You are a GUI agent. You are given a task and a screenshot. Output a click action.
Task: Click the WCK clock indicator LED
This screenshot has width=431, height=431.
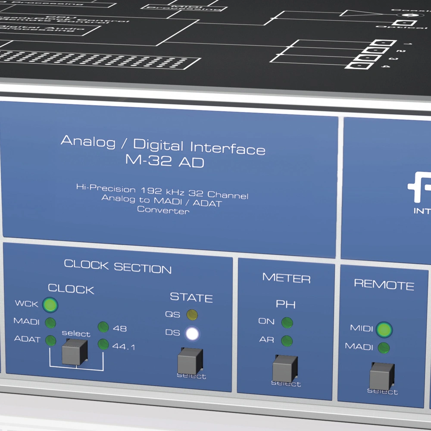50,305
